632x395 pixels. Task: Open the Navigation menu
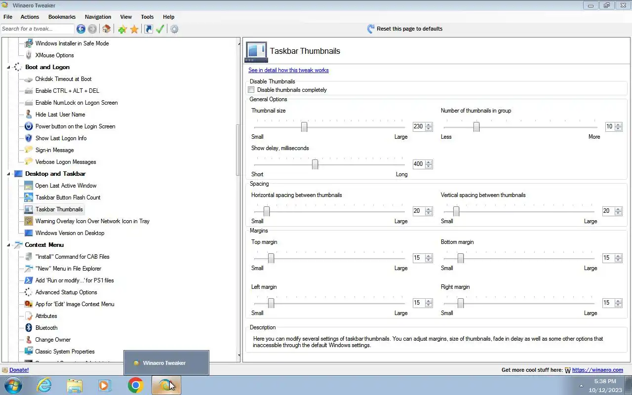click(x=98, y=17)
